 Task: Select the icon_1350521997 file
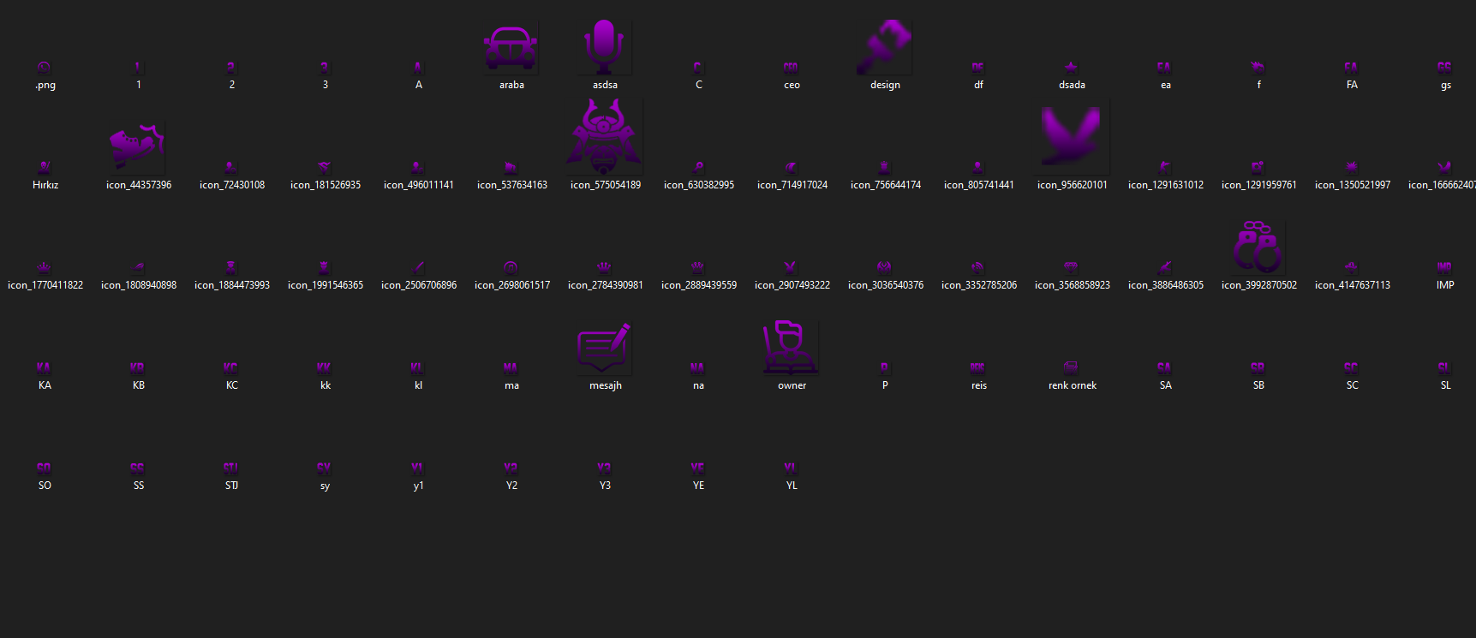coord(1351,167)
